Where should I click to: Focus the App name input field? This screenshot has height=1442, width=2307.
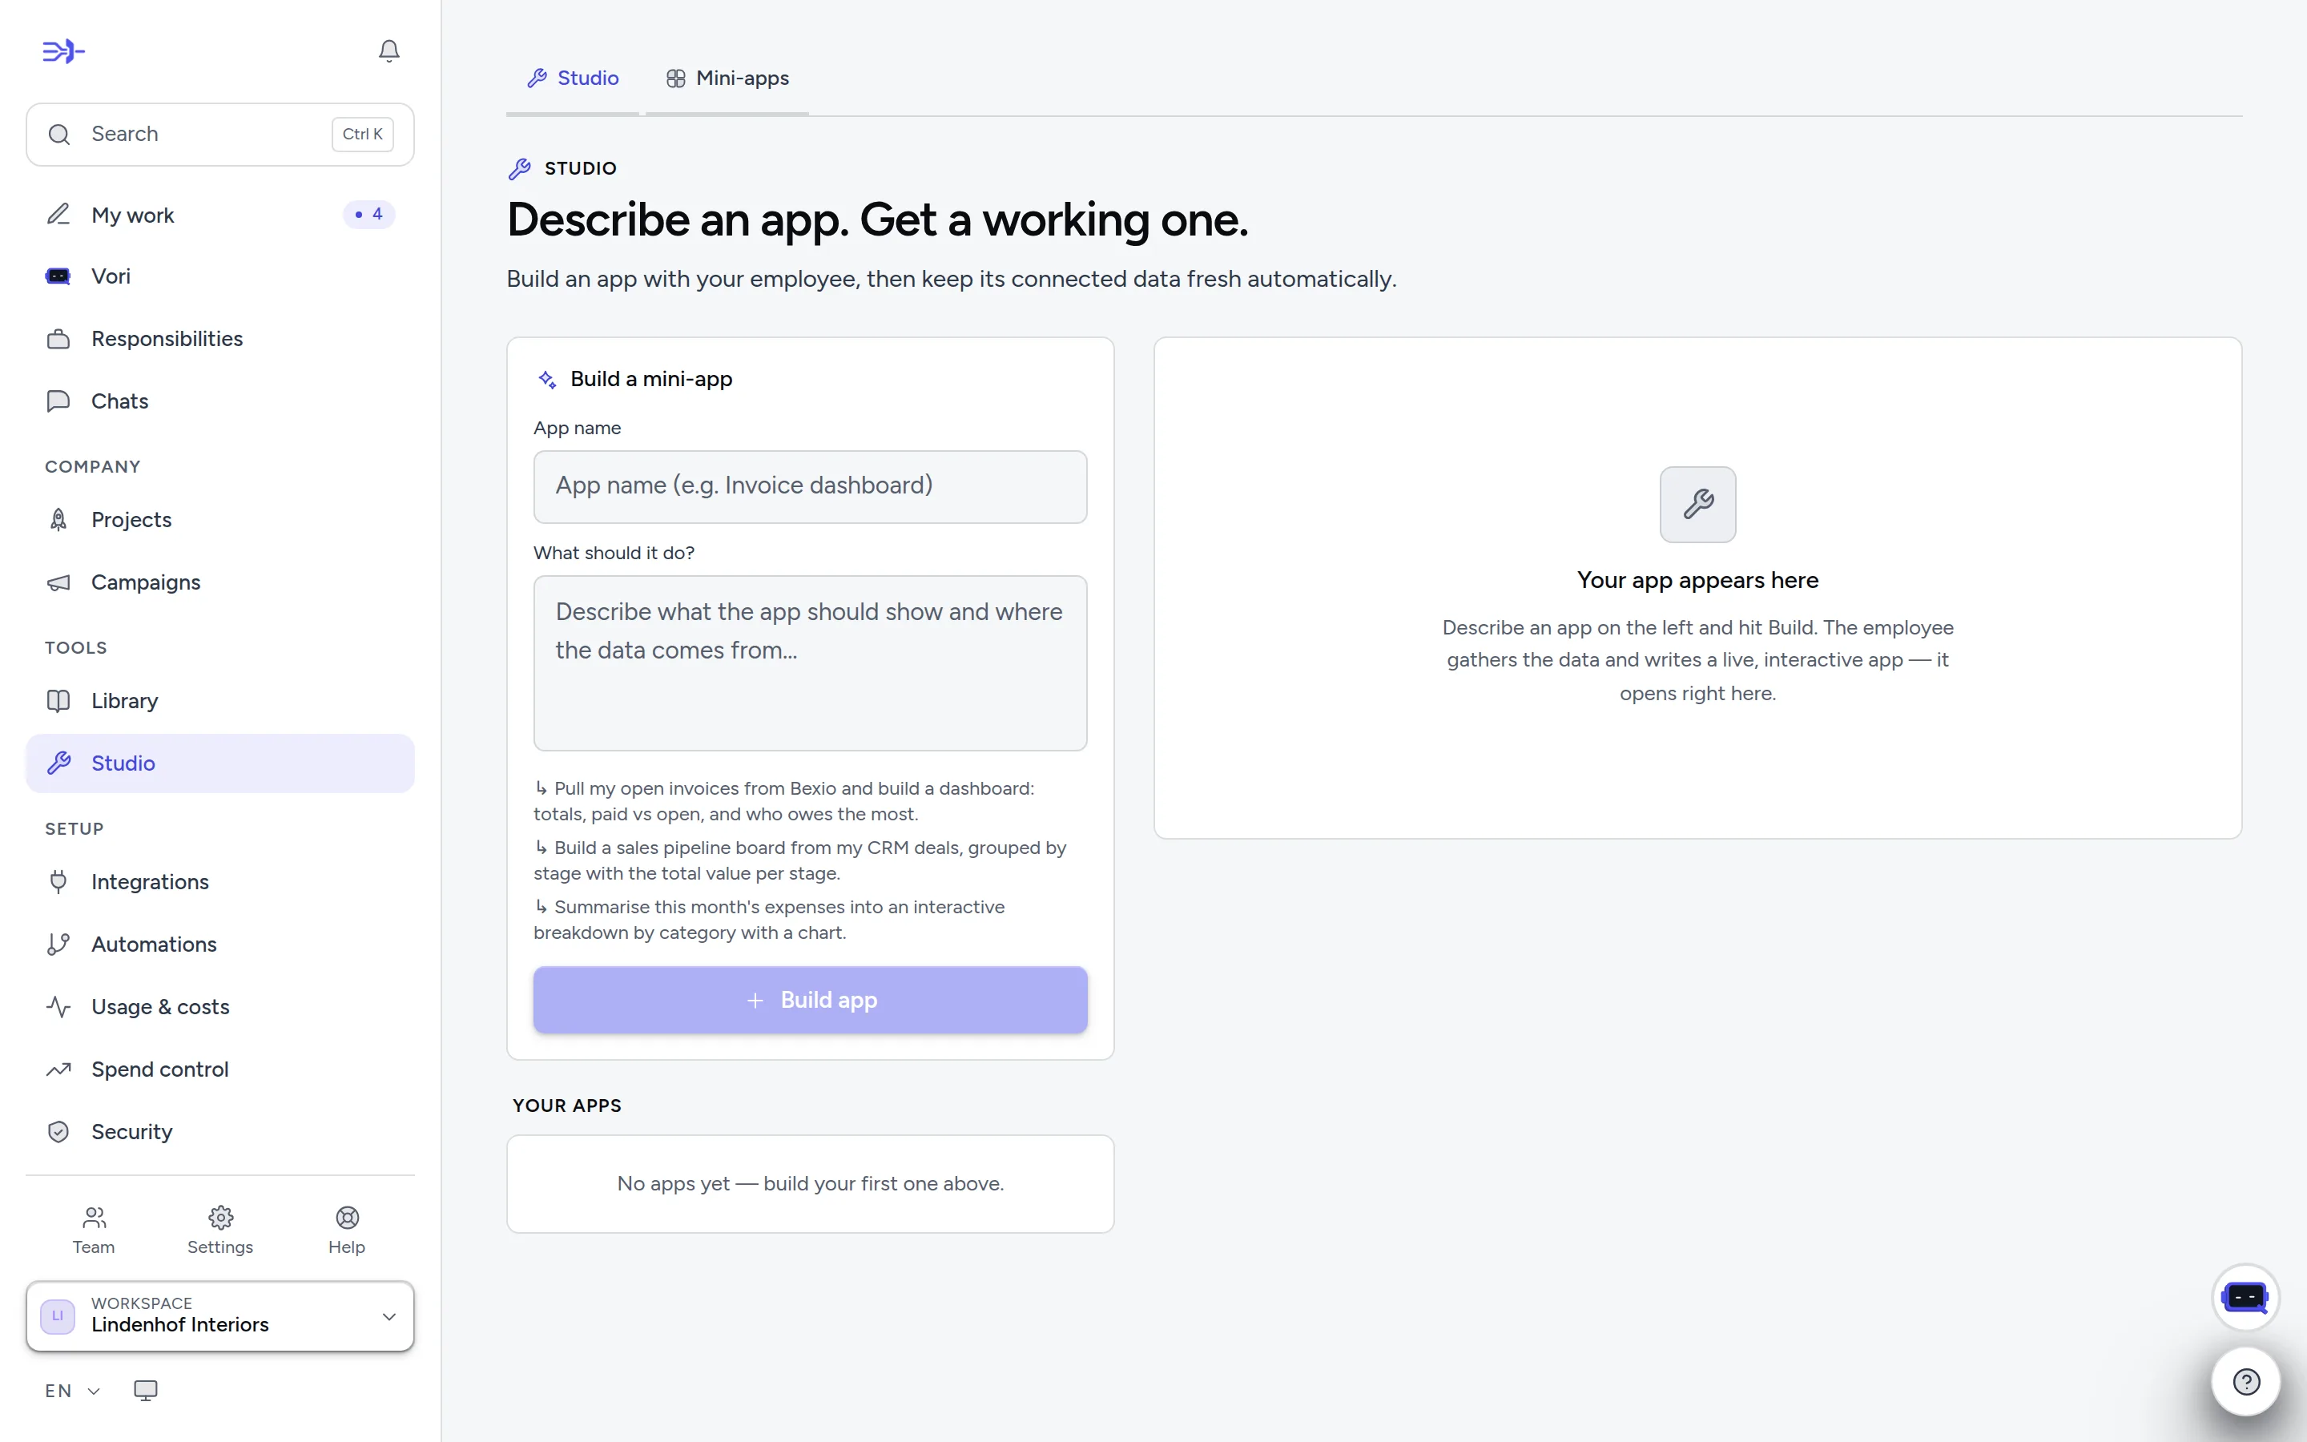tap(811, 486)
